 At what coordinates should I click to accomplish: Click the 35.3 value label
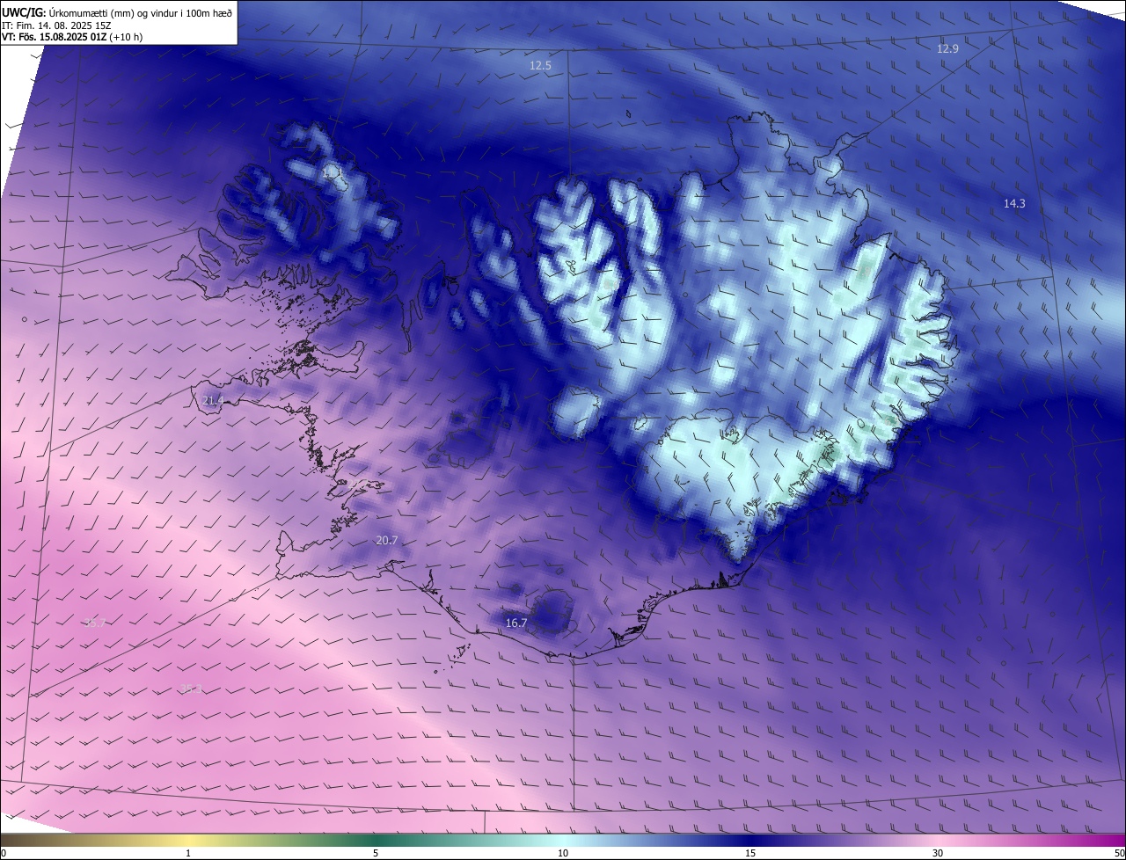(191, 689)
